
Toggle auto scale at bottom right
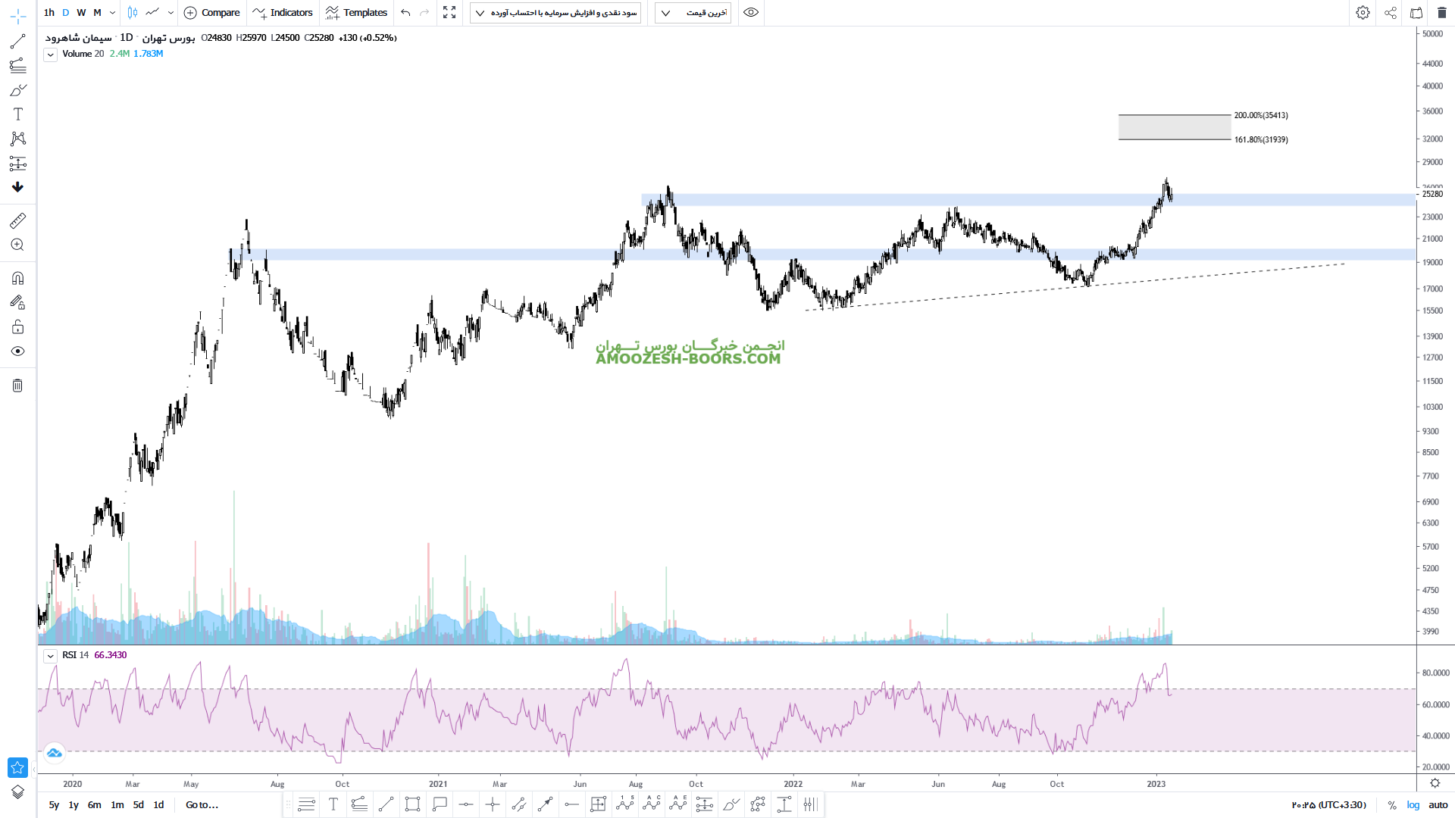click(1438, 805)
